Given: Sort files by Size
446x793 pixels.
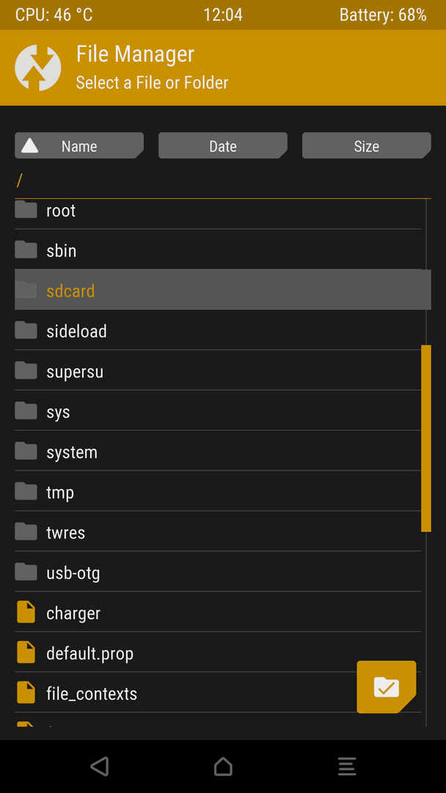Looking at the screenshot, I should click(366, 146).
